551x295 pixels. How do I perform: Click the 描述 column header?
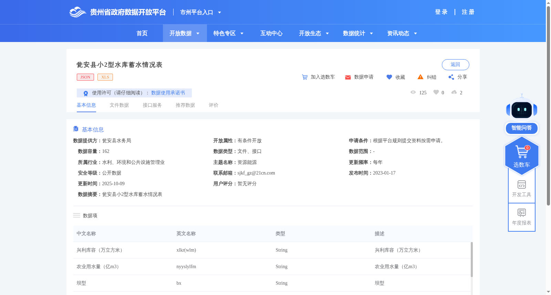point(380,234)
